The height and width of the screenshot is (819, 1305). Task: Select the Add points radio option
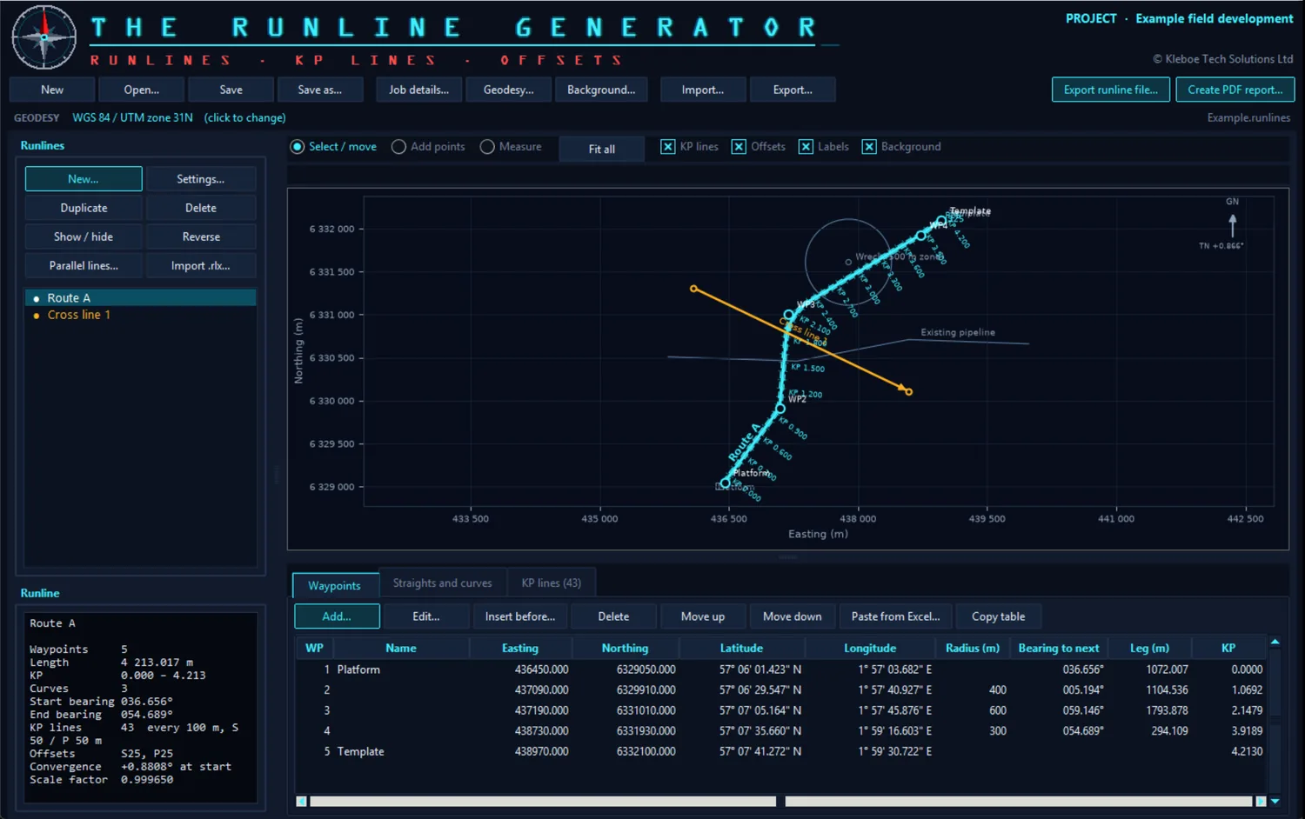click(x=398, y=147)
